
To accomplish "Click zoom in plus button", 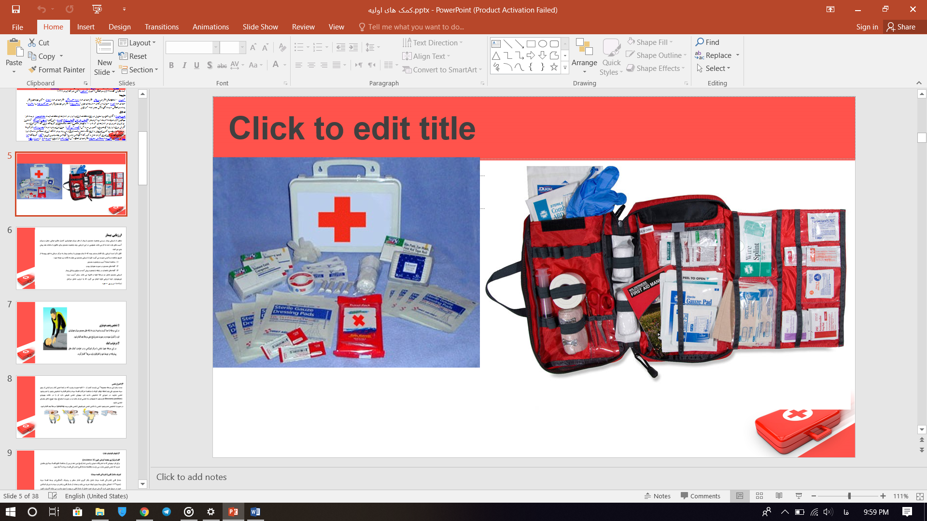I will [883, 496].
